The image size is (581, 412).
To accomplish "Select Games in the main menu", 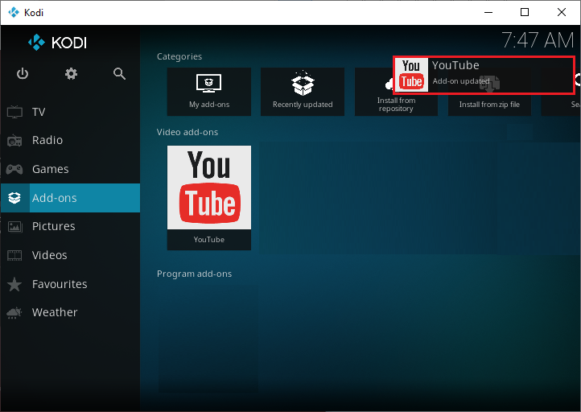I will pyautogui.click(x=70, y=169).
